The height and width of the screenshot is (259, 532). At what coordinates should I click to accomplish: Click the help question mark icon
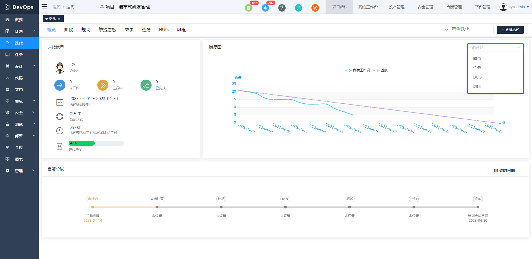tap(282, 8)
